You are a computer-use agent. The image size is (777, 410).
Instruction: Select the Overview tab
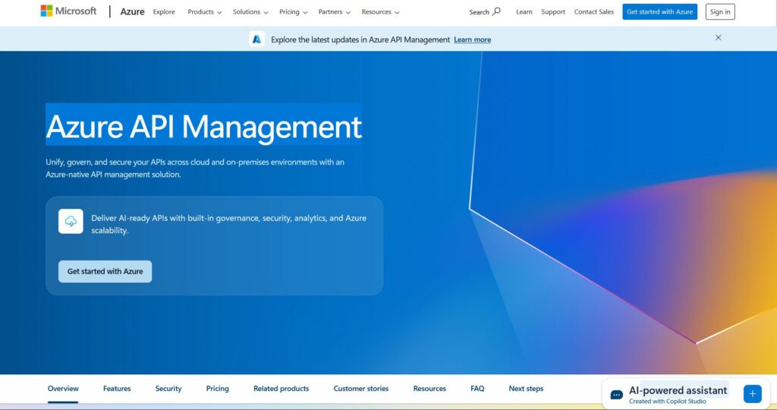click(63, 389)
